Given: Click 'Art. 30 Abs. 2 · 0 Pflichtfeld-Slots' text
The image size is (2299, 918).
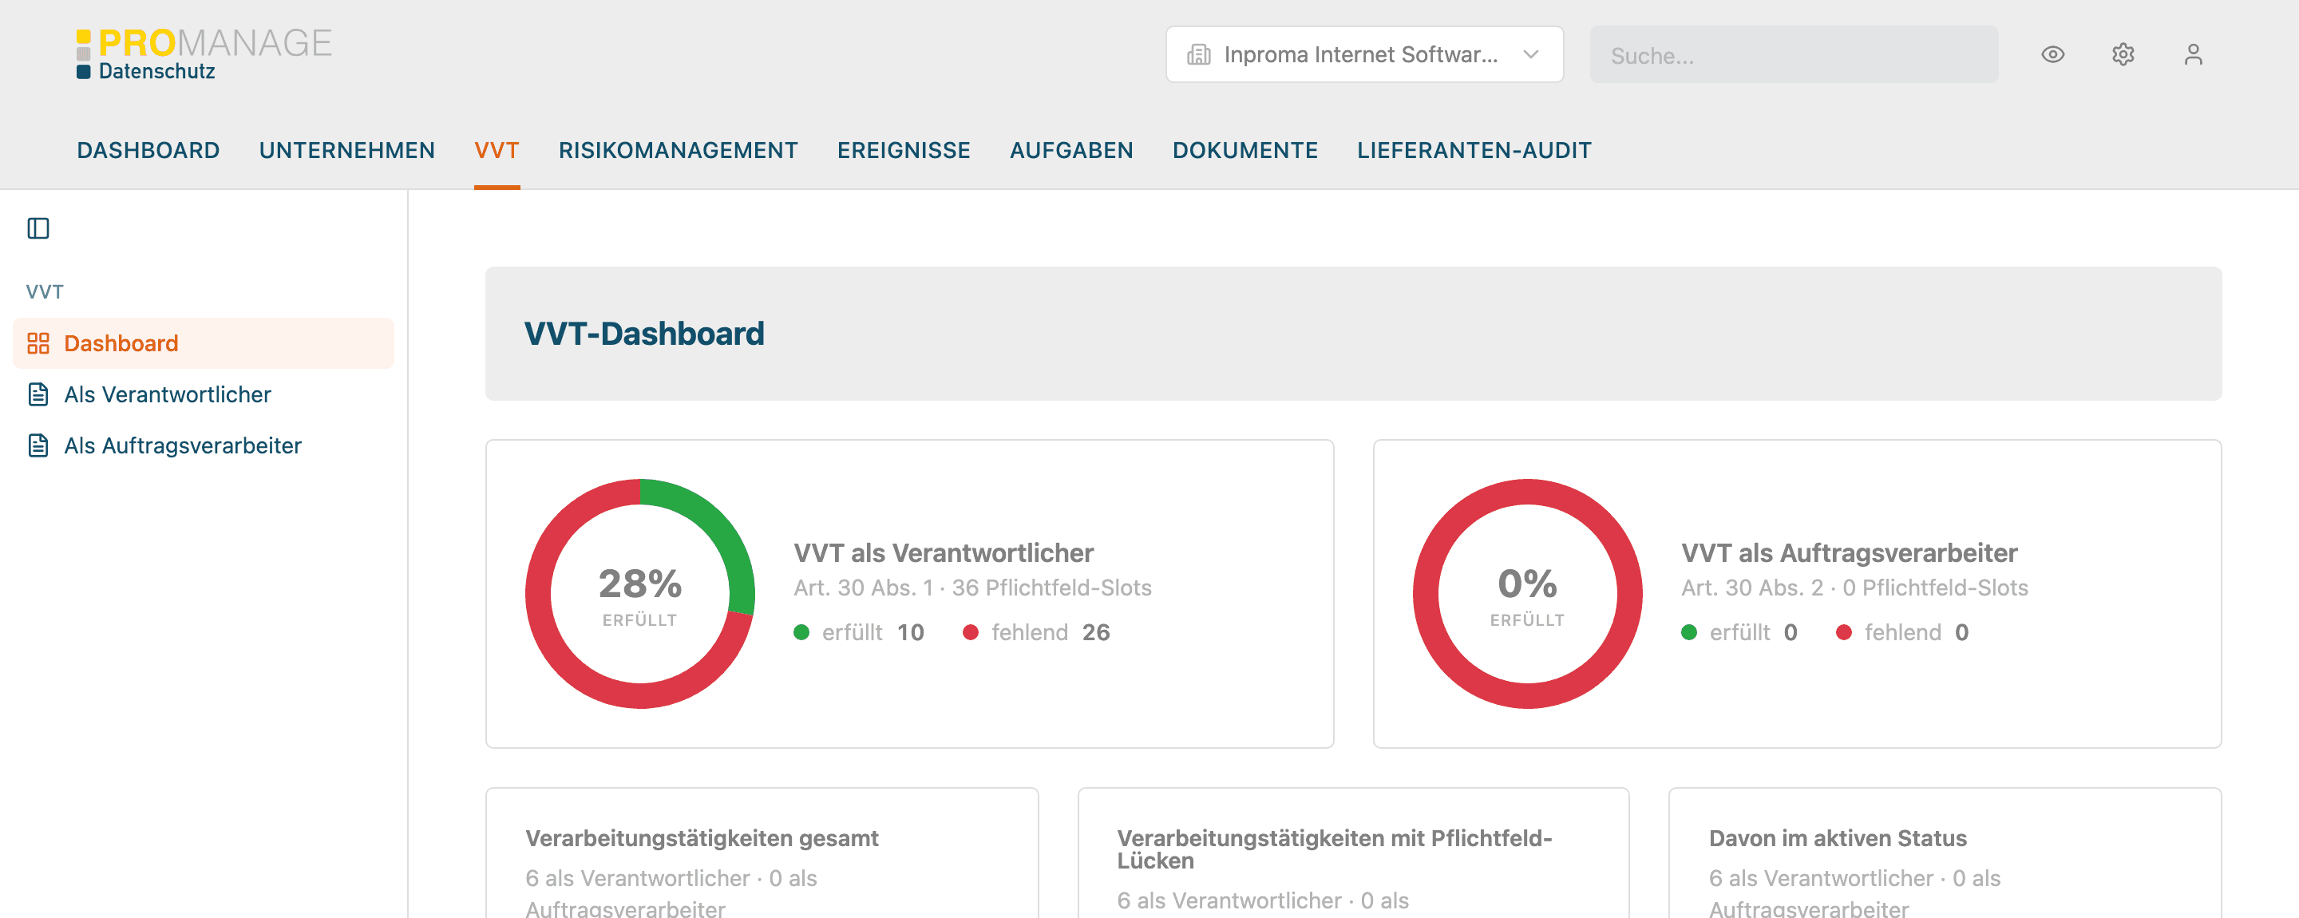Looking at the screenshot, I should point(1854,588).
